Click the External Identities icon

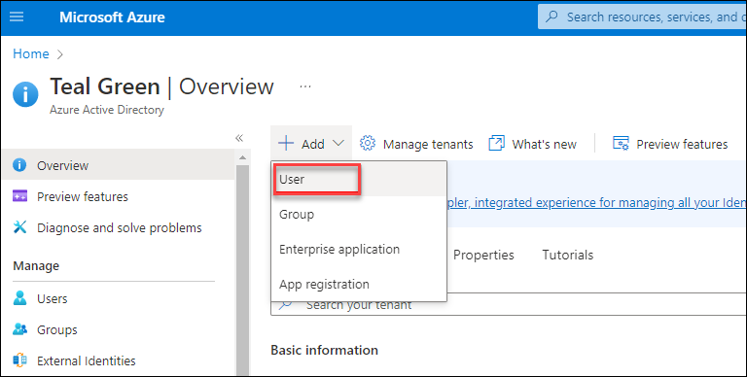(x=19, y=360)
